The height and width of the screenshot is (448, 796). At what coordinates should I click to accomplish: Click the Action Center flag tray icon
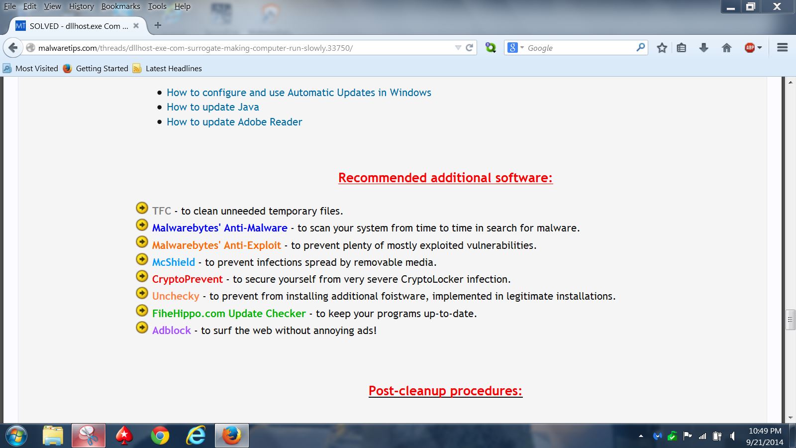point(688,437)
